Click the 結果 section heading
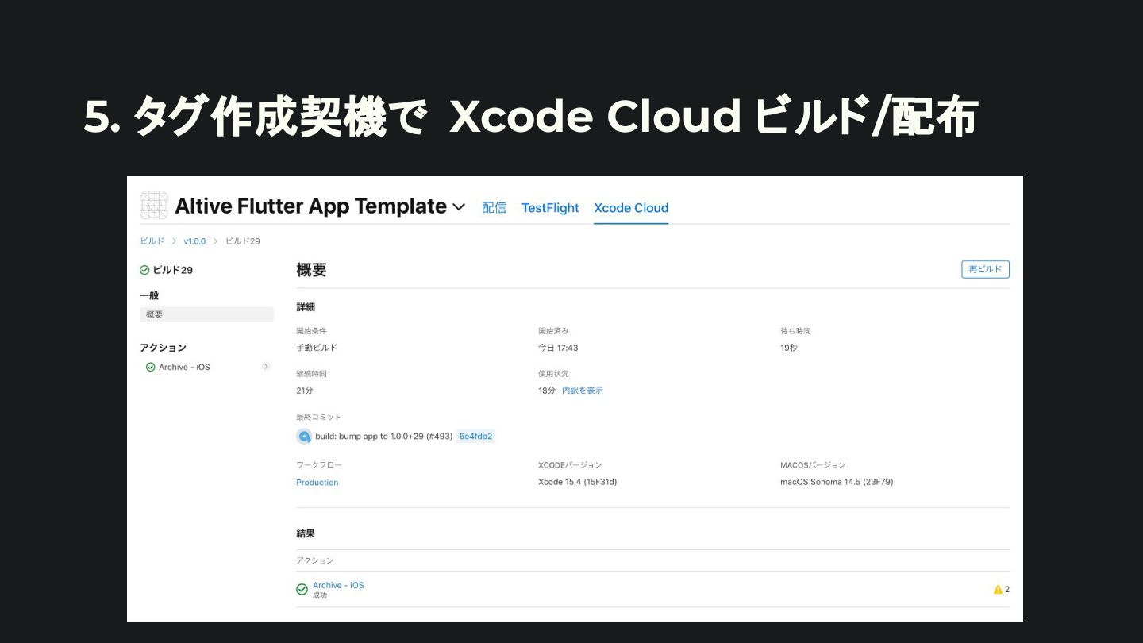 point(306,533)
